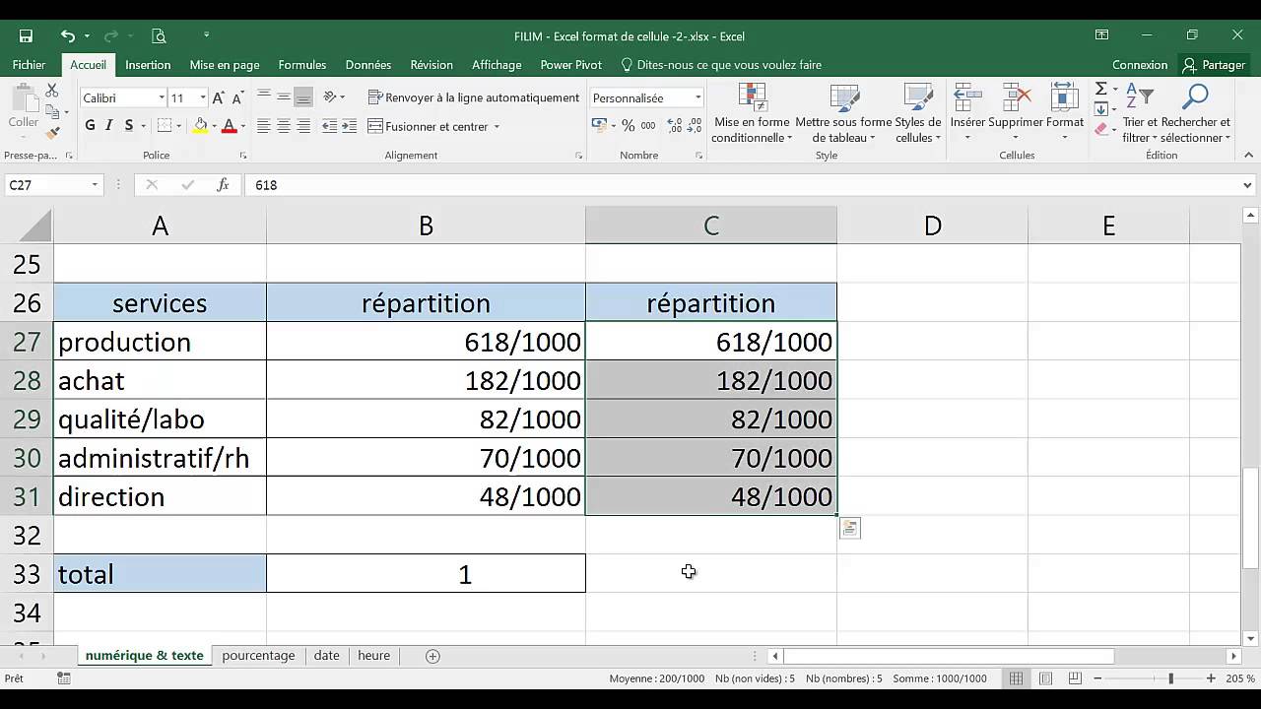The height and width of the screenshot is (709, 1261).
Task: Open the font size dropdown
Action: click(x=203, y=97)
